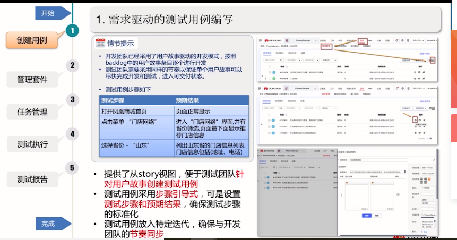Expand the 门店网络 row arrow in top screenshot

click(x=265, y=79)
